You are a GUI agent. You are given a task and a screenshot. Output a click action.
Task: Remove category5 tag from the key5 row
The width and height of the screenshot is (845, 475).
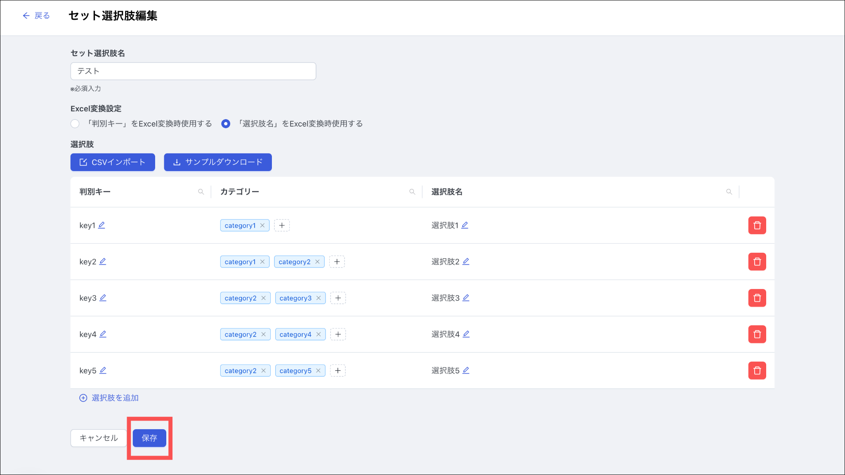pos(318,371)
